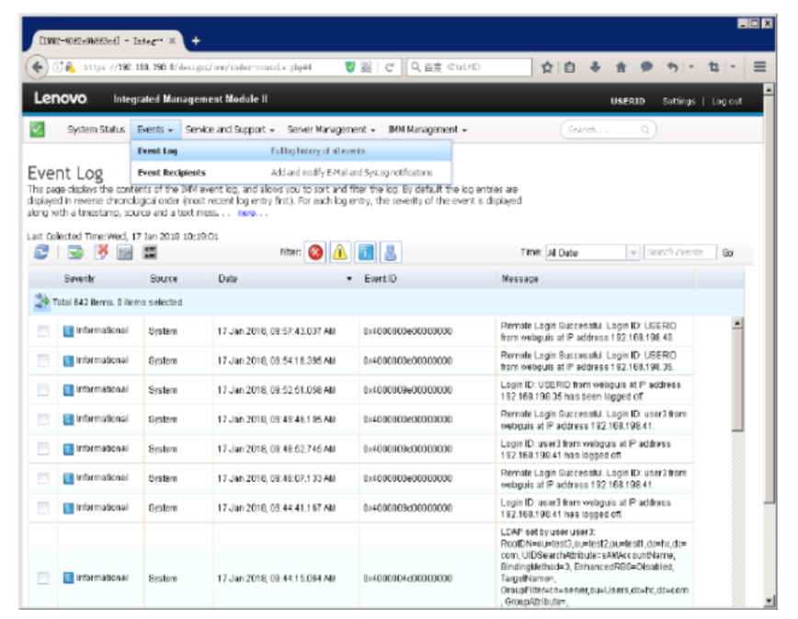Reload the page with the refresh arrow

click(389, 67)
